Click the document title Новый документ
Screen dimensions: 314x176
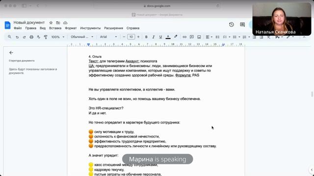tap(29, 22)
